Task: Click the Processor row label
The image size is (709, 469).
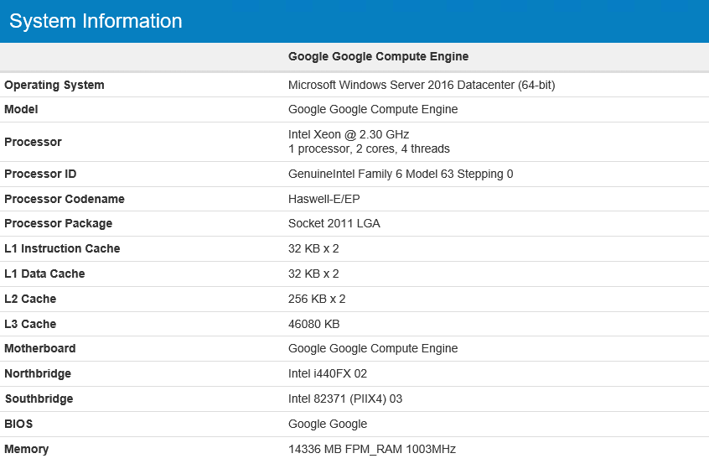Action: [x=33, y=142]
